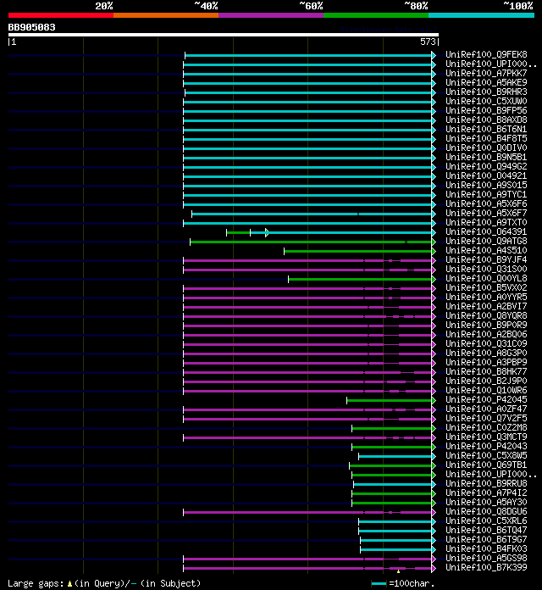Click hit label UniRef100_B8AXD8
This screenshot has width=542, height=590.
point(486,120)
